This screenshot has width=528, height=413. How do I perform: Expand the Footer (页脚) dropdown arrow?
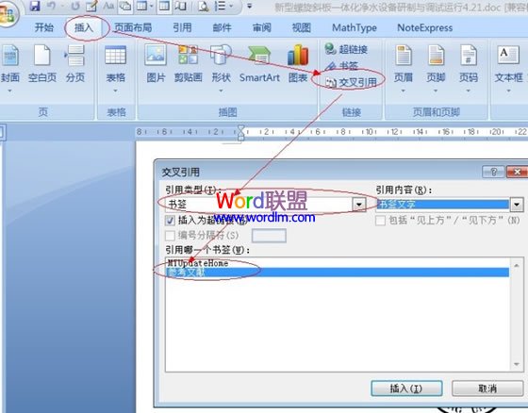coord(436,91)
